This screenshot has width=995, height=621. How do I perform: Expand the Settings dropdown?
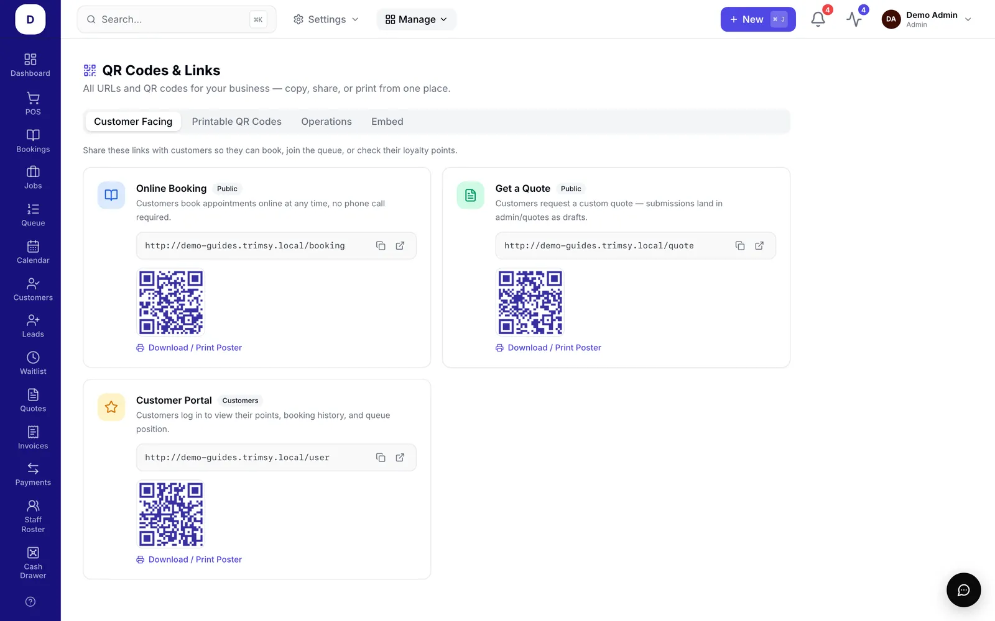pyautogui.click(x=326, y=19)
